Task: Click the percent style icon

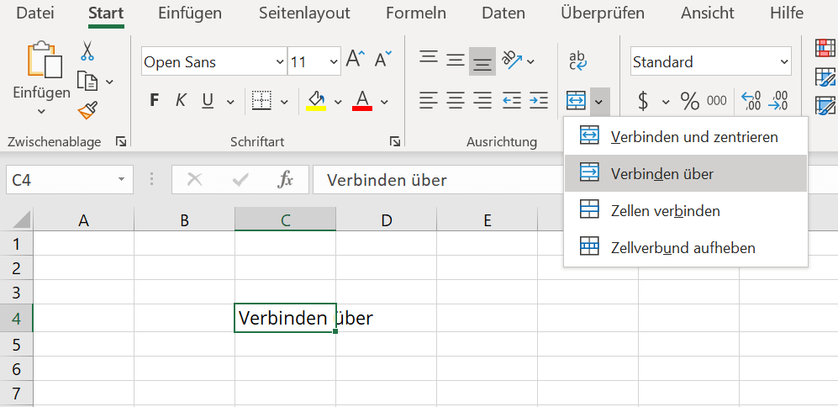Action: tap(689, 101)
